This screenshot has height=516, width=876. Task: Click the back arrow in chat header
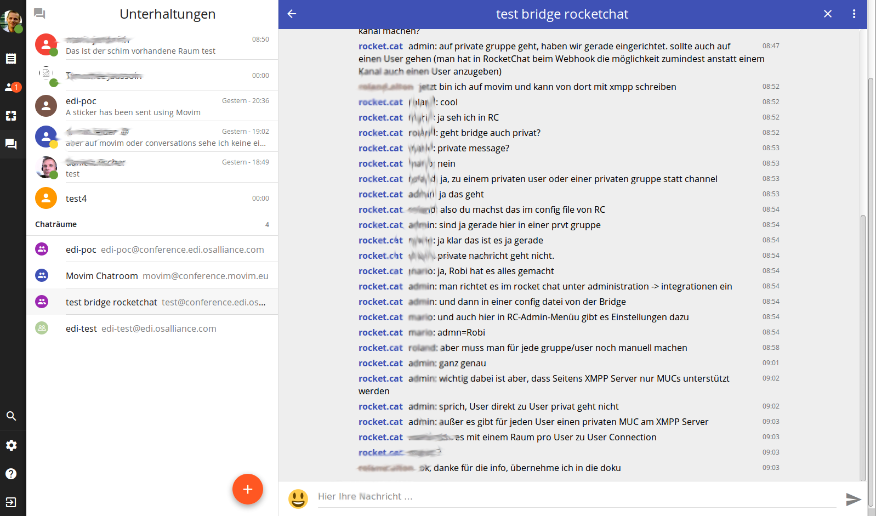292,14
